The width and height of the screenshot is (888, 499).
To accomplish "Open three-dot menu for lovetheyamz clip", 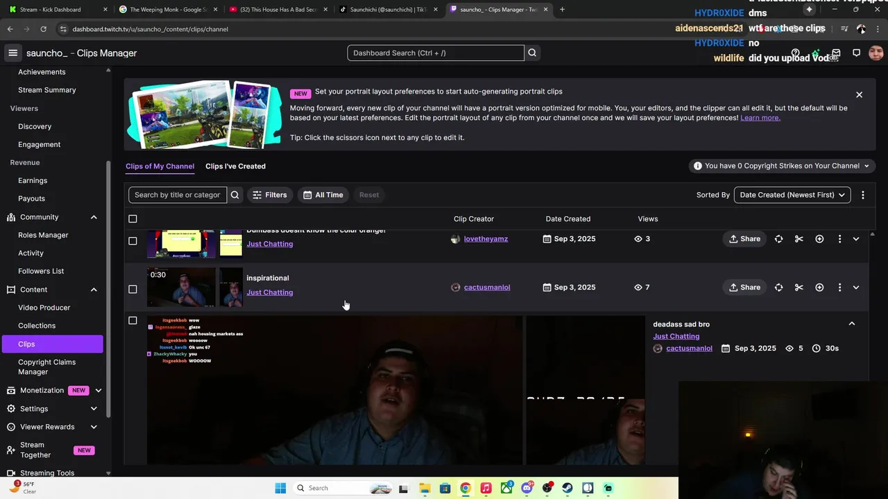I will click(x=839, y=238).
